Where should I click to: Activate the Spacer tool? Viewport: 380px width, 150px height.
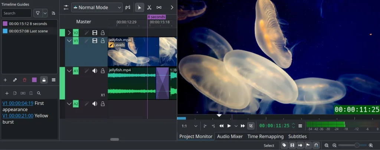pyautogui.click(x=159, y=7)
